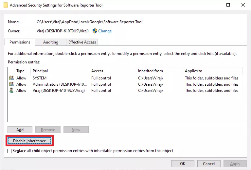Click Allow type in Viraj row

[21, 91]
